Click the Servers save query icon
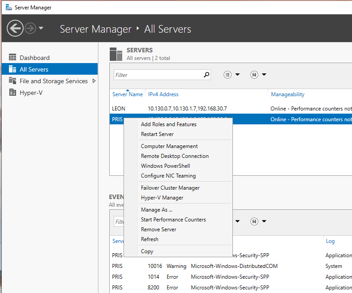 click(254, 75)
